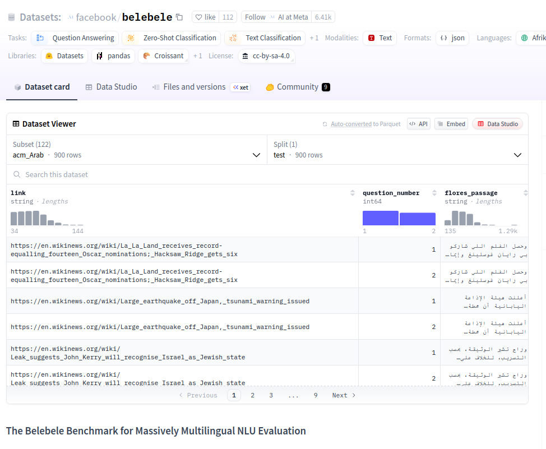Image resolution: width=546 pixels, height=449 pixels.
Task: Focus the Search this dataset field
Action: pyautogui.click(x=267, y=174)
